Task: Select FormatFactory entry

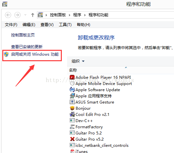Action: coord(89,127)
